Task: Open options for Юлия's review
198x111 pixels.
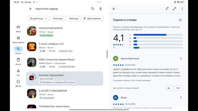Action: tap(181, 97)
